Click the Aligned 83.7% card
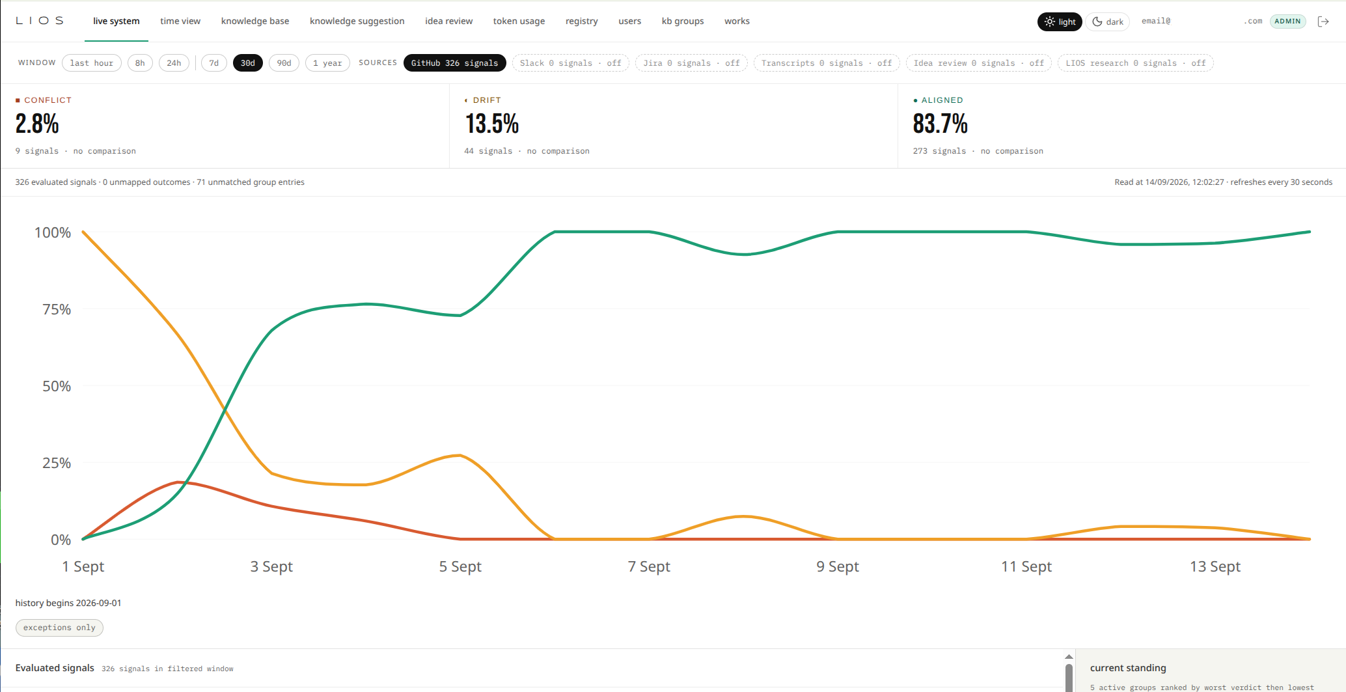Screen dimensions: 1346x692 tap(1121, 126)
